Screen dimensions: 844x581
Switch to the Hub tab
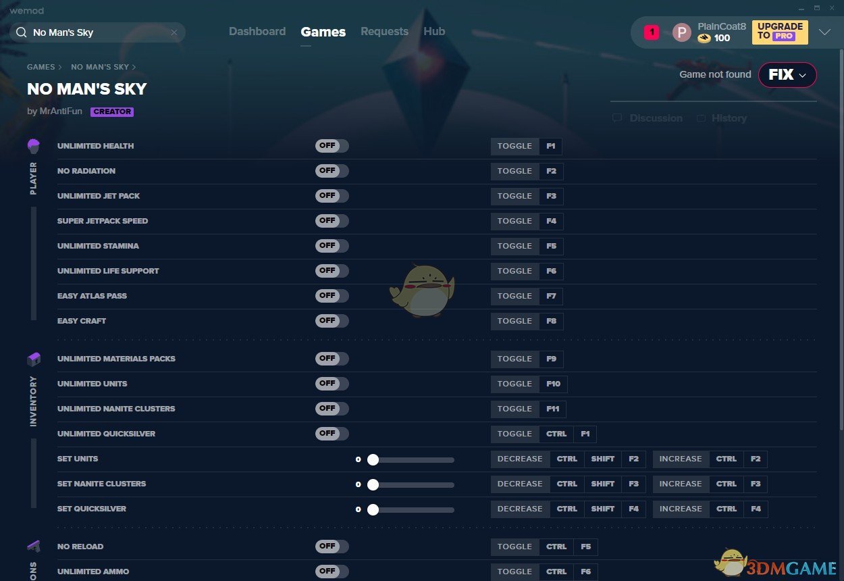434,32
